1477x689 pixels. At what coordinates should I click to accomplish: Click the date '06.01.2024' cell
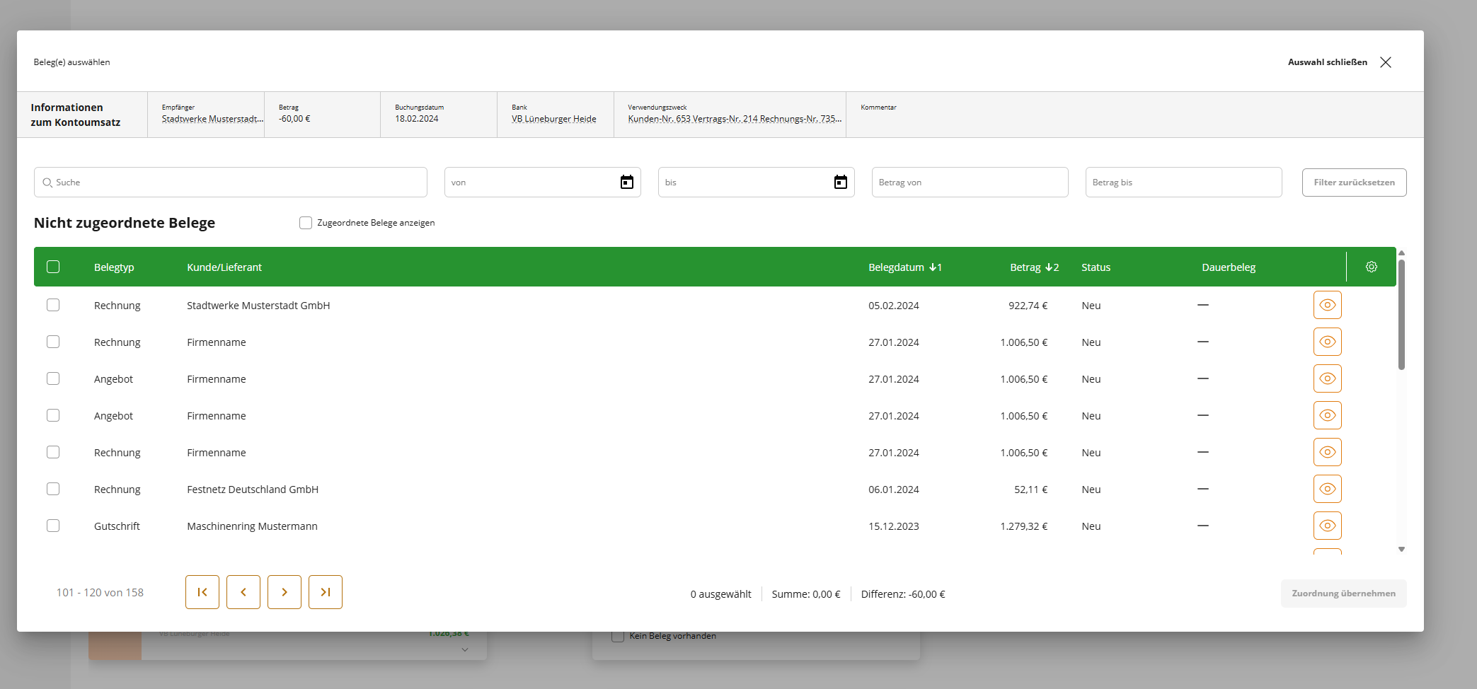click(894, 490)
